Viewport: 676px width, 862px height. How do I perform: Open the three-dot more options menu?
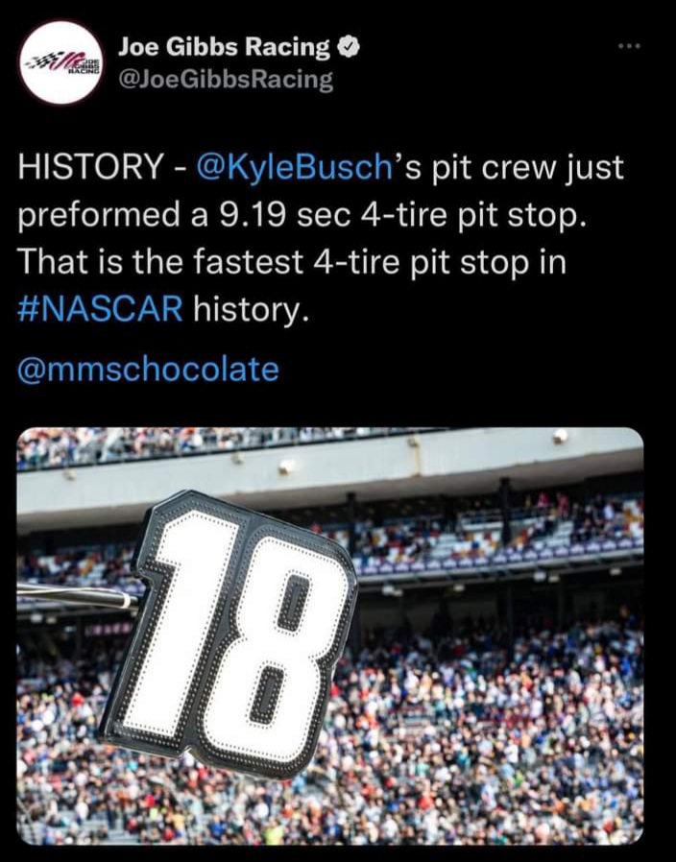(x=629, y=47)
